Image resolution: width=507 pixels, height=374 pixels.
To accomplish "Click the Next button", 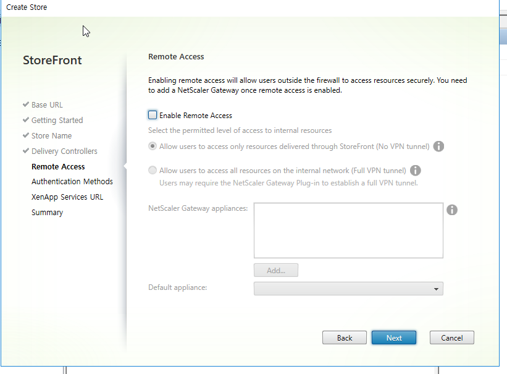I will 394,338.
